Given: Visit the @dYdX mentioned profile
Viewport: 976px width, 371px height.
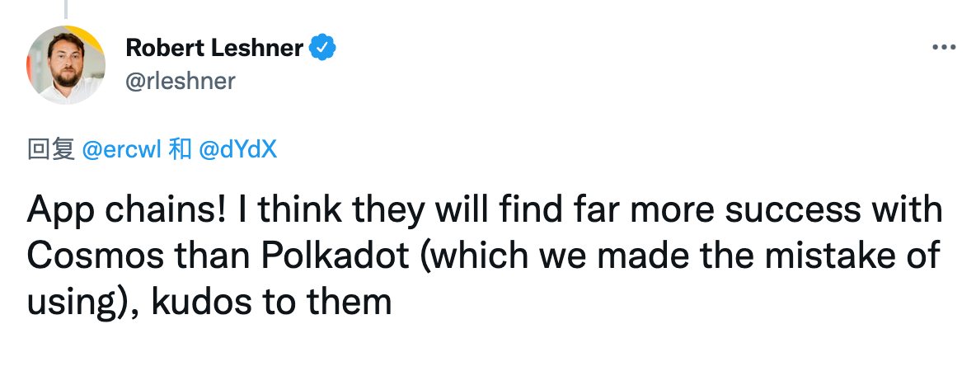Looking at the screenshot, I should [237, 149].
